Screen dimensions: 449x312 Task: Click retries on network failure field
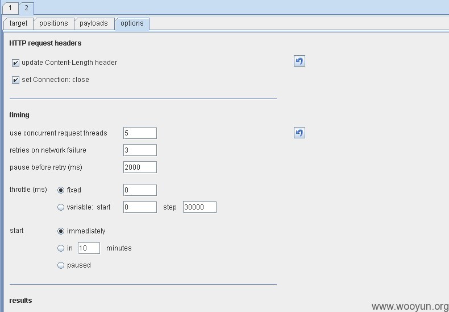point(140,150)
